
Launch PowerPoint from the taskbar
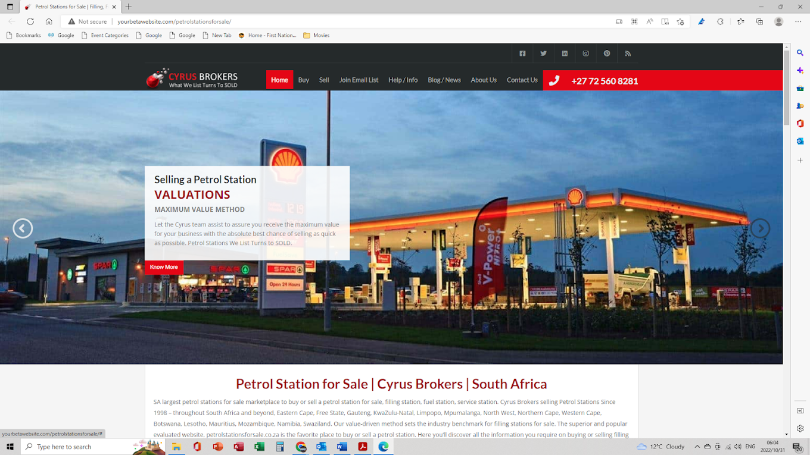point(218,447)
